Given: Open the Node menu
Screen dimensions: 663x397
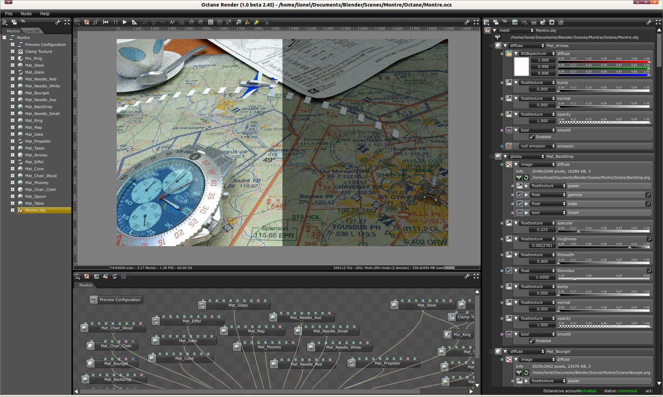Looking at the screenshot, I should click(26, 14).
